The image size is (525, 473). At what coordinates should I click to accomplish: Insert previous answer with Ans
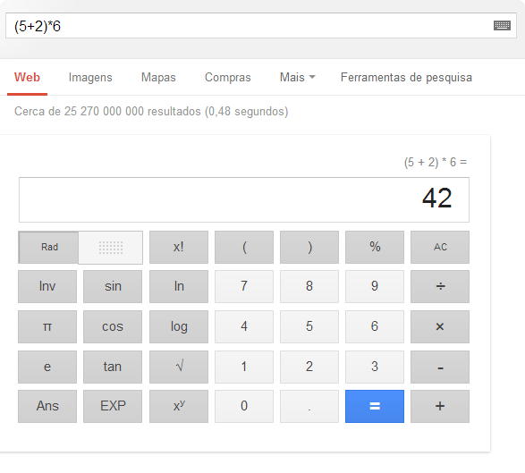tap(47, 406)
